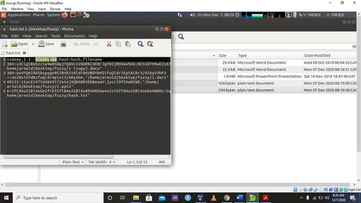Viewport: 361px width, 203px height.
Task: Click the power icon beside the clock
Action: click(x=237, y=15)
